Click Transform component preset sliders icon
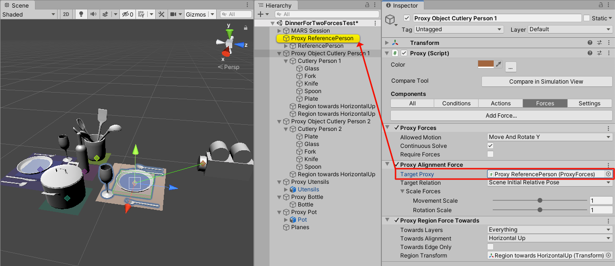The height and width of the screenshot is (266, 615). [599, 43]
